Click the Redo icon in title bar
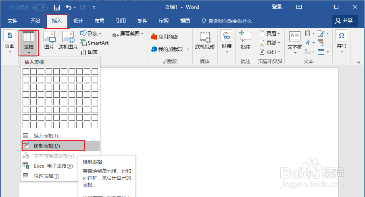The image size is (365, 197). coord(82,7)
